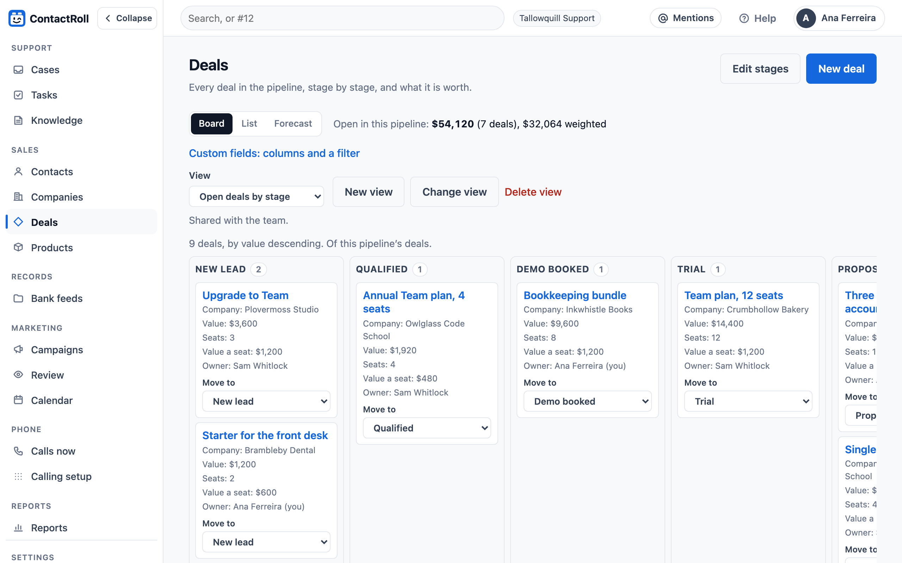
Task: Click the Collapse sidebar button
Action: [127, 18]
